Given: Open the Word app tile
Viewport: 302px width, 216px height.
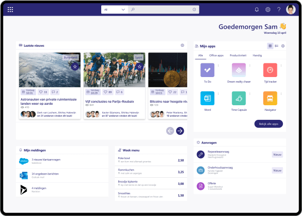Looking at the screenshot, I should (207, 98).
